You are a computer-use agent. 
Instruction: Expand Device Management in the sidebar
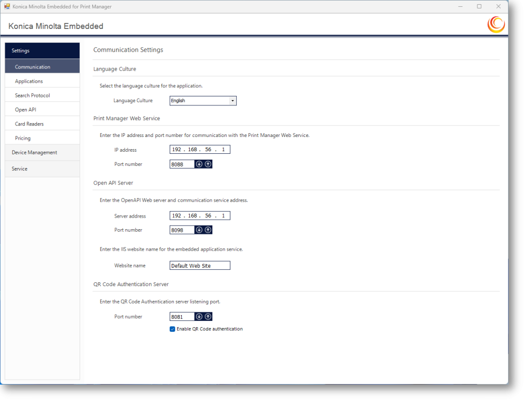42,152
